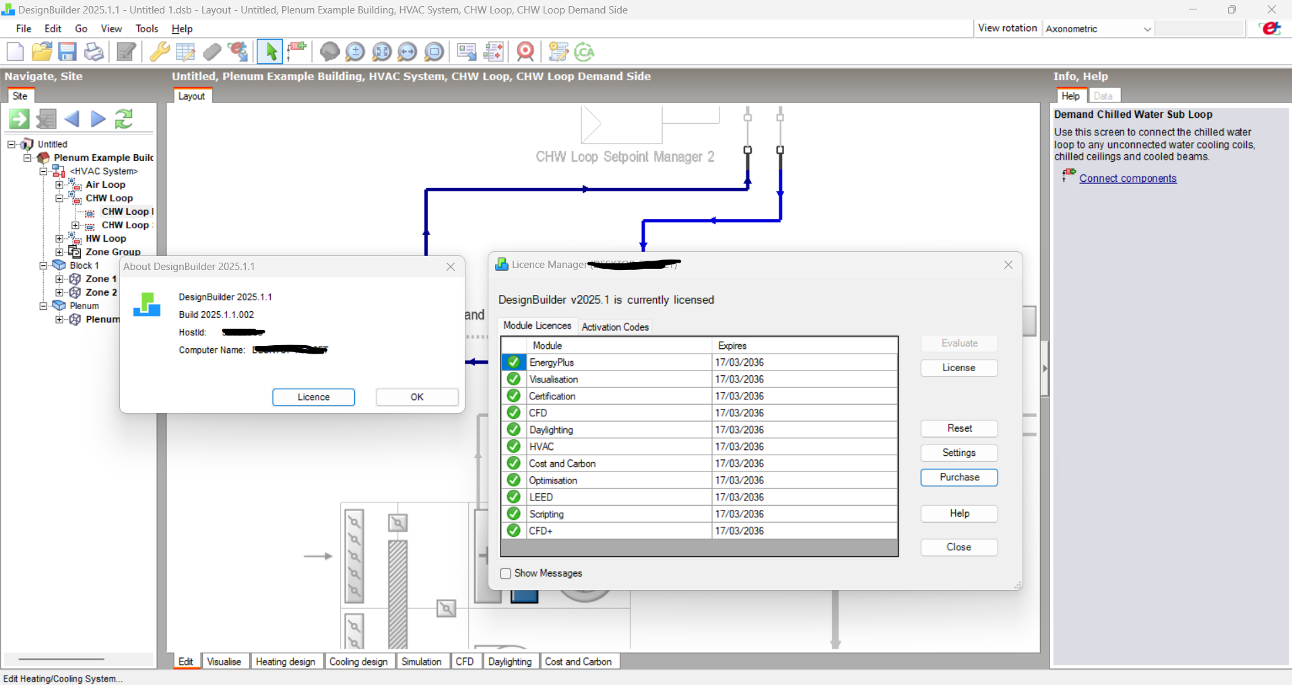The width and height of the screenshot is (1292, 685).
Task: Click OK in the About dialog
Action: (417, 397)
